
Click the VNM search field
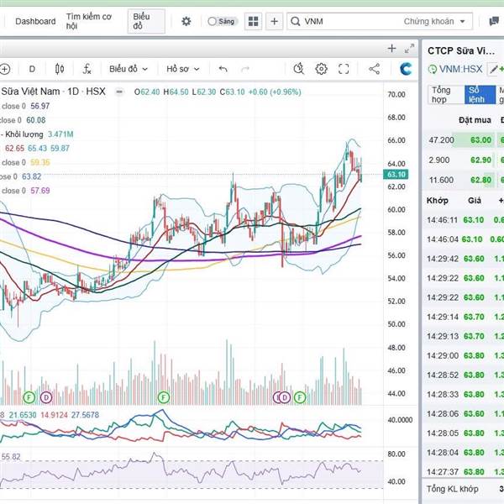coord(344,22)
